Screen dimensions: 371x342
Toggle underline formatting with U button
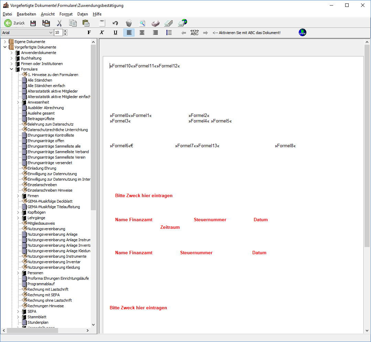[x=116, y=32]
